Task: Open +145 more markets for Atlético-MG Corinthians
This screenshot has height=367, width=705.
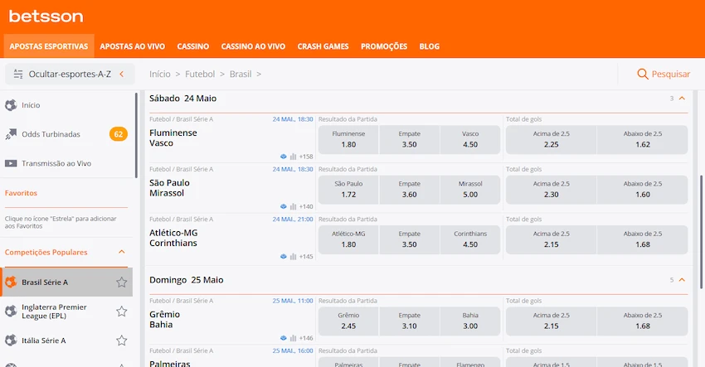Action: (306, 257)
